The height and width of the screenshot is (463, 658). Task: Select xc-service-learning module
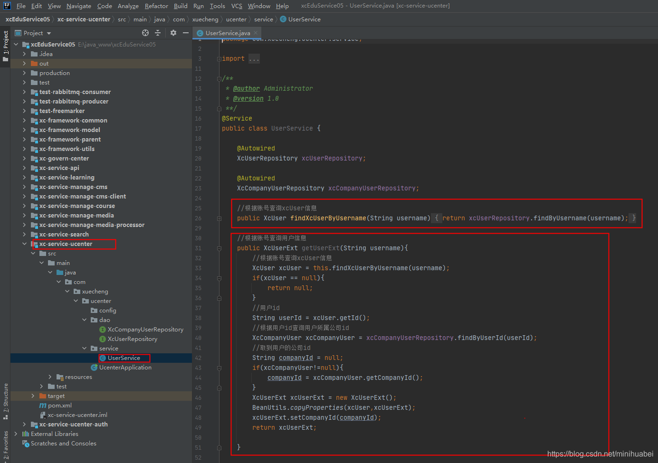(x=67, y=177)
